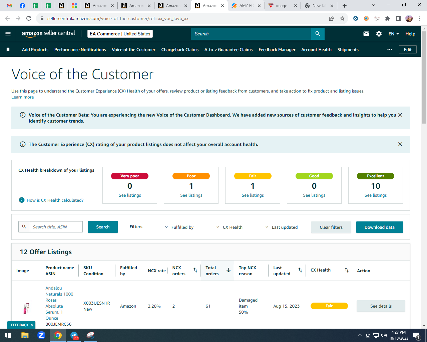Close the AMZ EC tab
Screen dimensions: 427x342
click(259, 6)
